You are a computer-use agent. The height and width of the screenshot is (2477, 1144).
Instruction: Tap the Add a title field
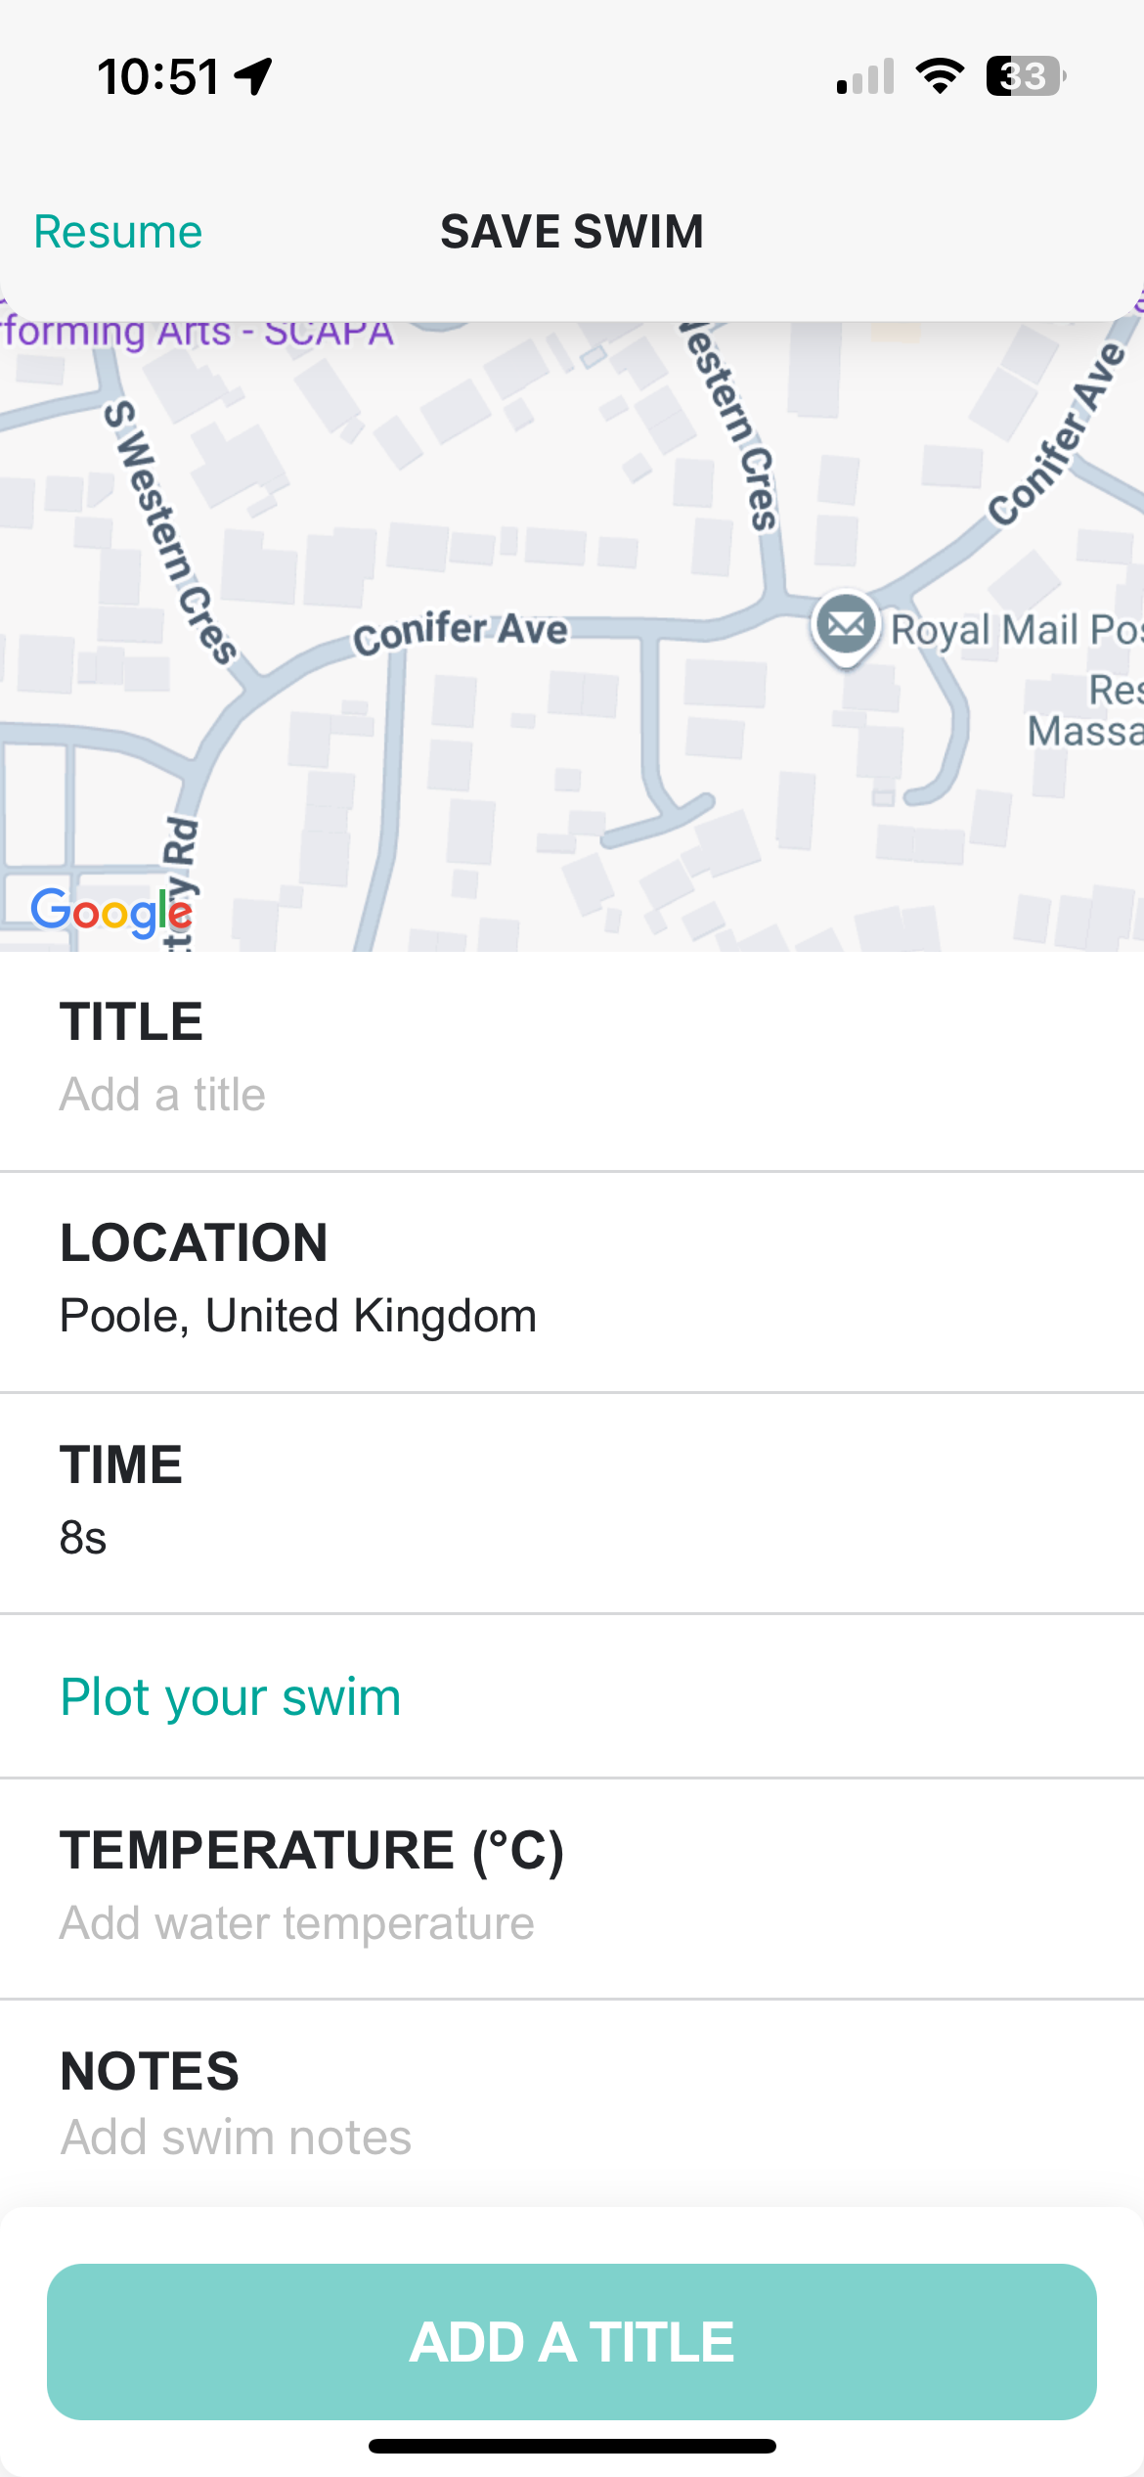[162, 1094]
